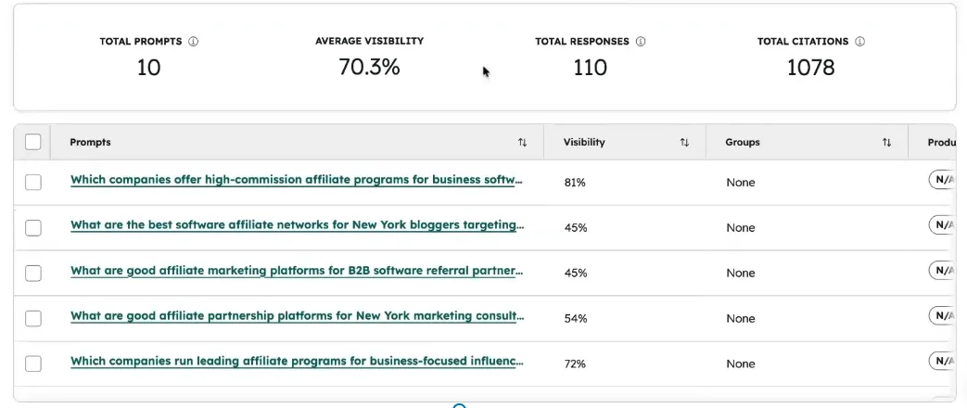Sort by the Prompts column arrows
967x408 pixels.
[522, 143]
